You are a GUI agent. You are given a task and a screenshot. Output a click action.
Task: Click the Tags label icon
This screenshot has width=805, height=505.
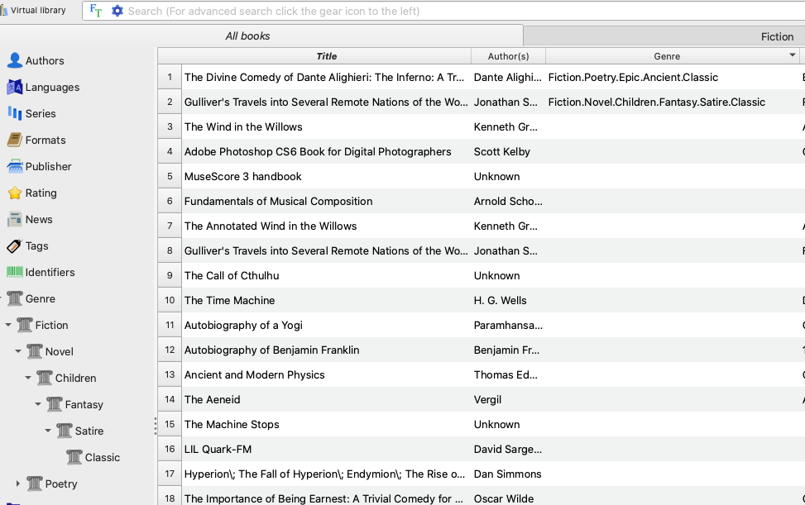tap(14, 245)
